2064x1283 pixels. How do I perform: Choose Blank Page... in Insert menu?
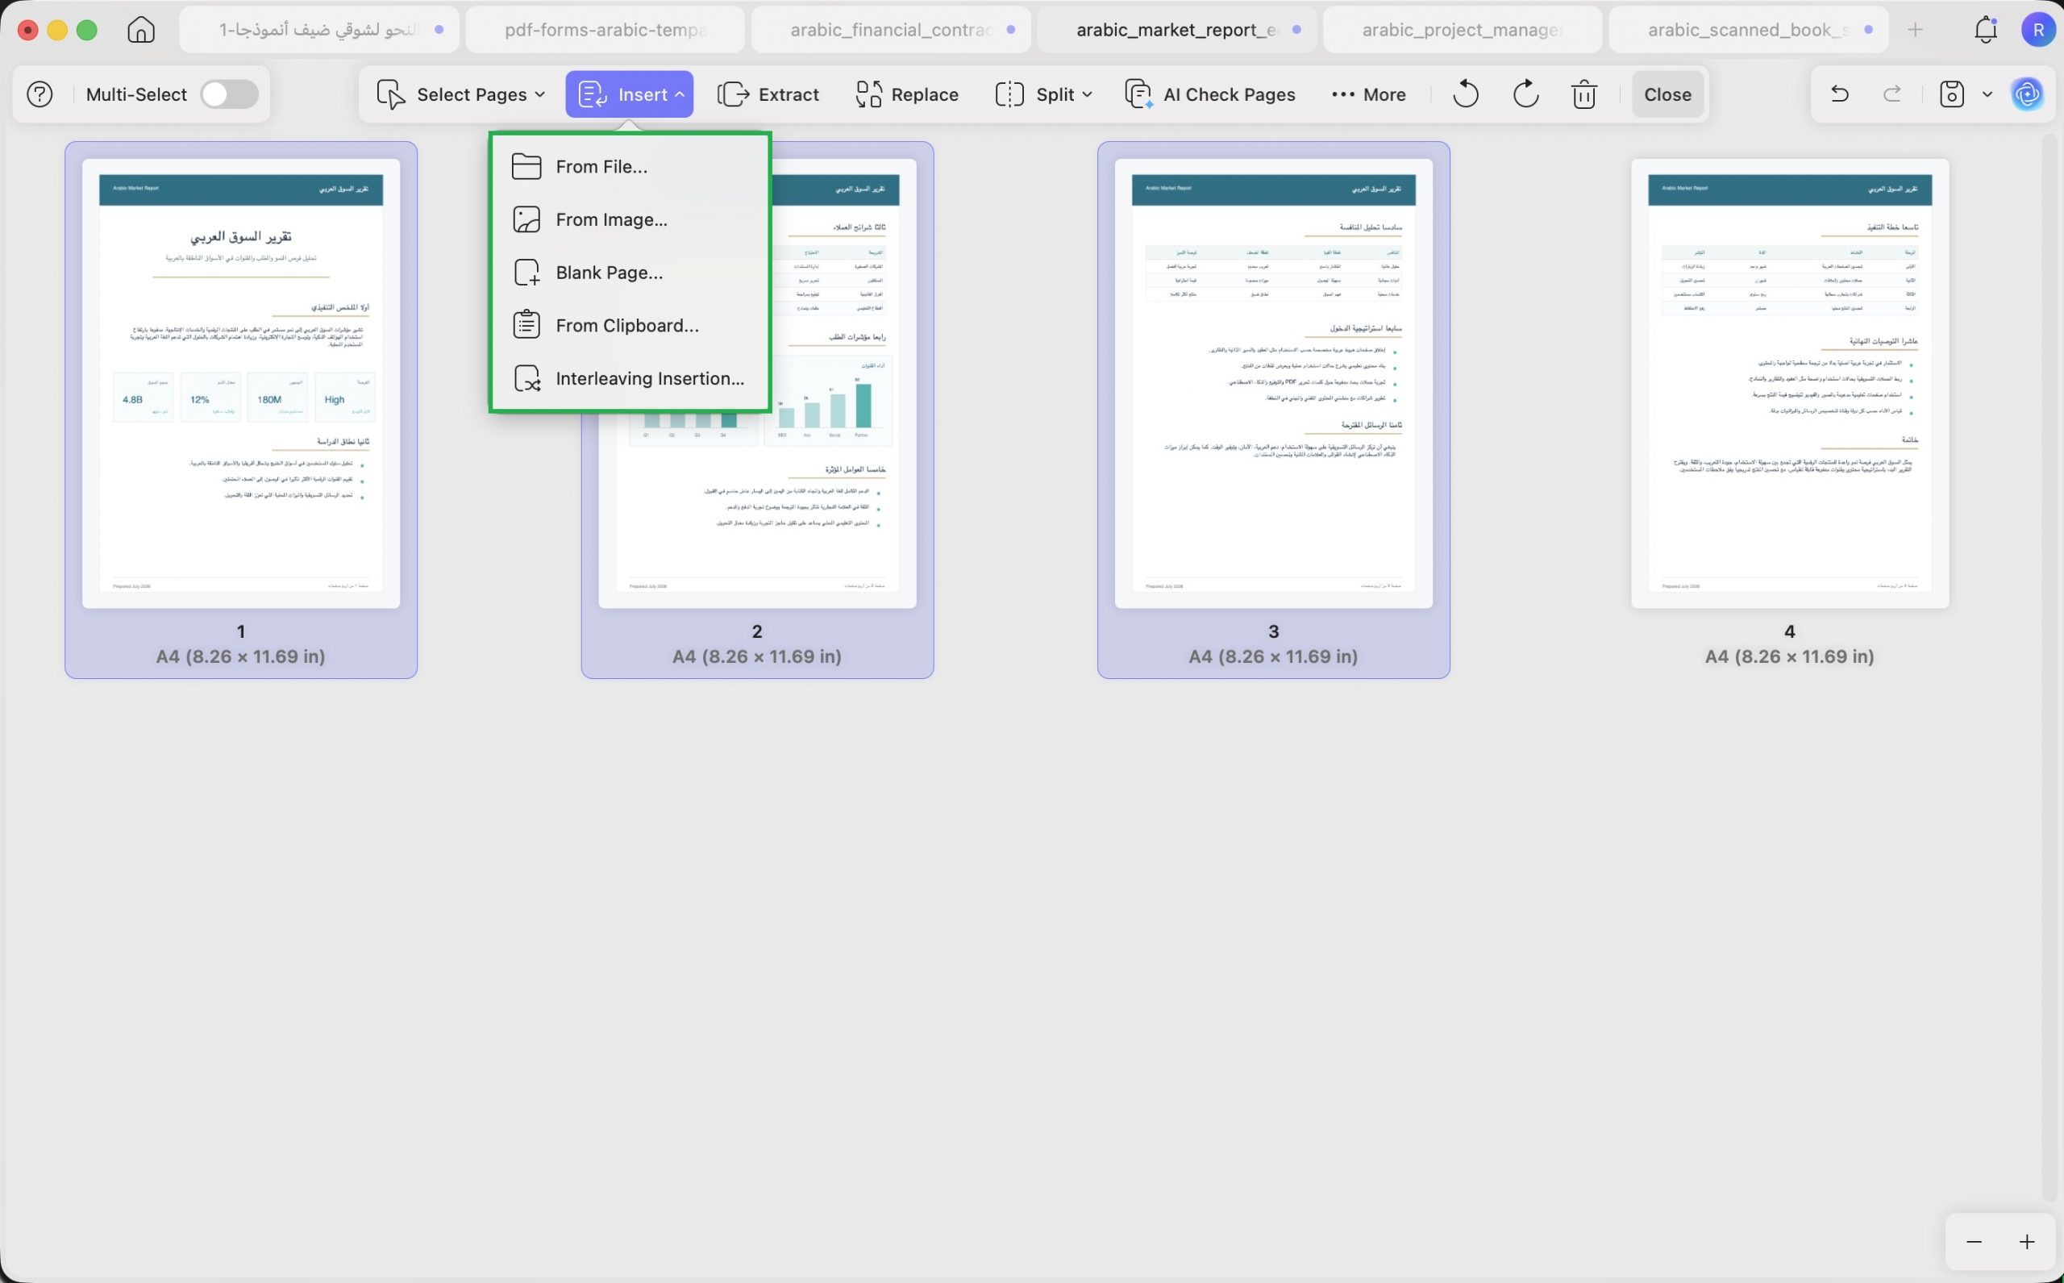tap(630, 273)
